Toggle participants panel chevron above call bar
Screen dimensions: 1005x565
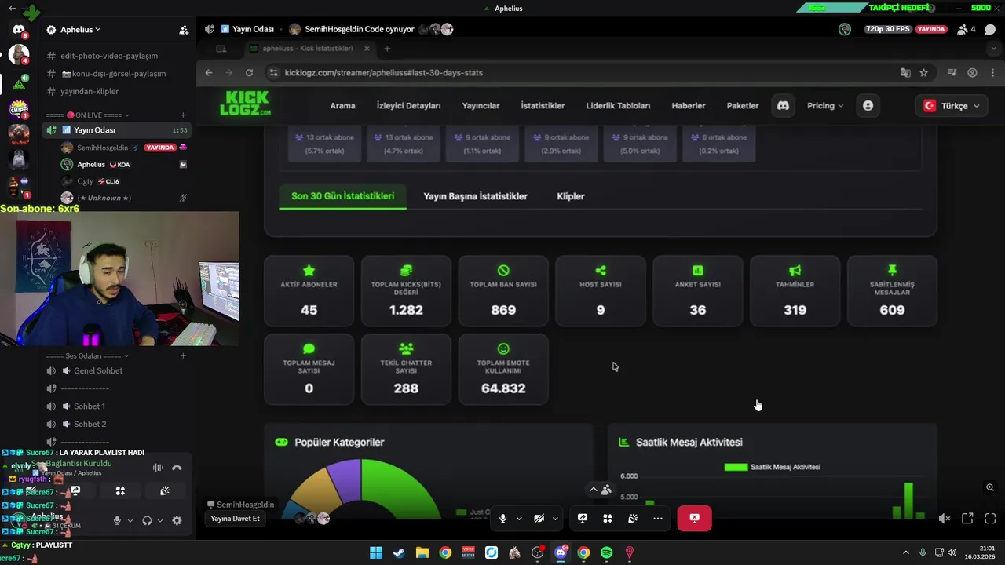(594, 489)
